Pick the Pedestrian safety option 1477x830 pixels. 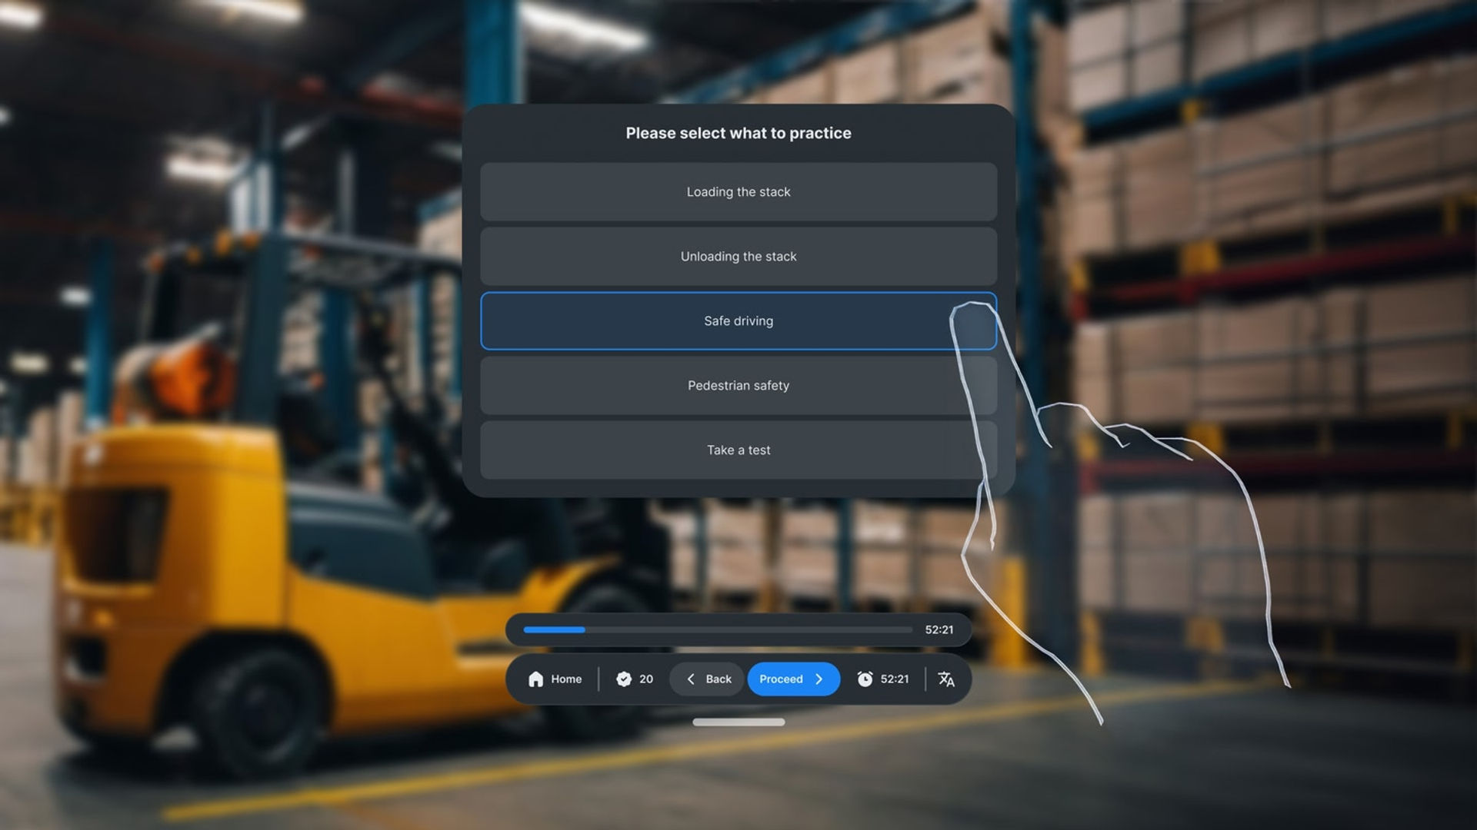[738, 385]
